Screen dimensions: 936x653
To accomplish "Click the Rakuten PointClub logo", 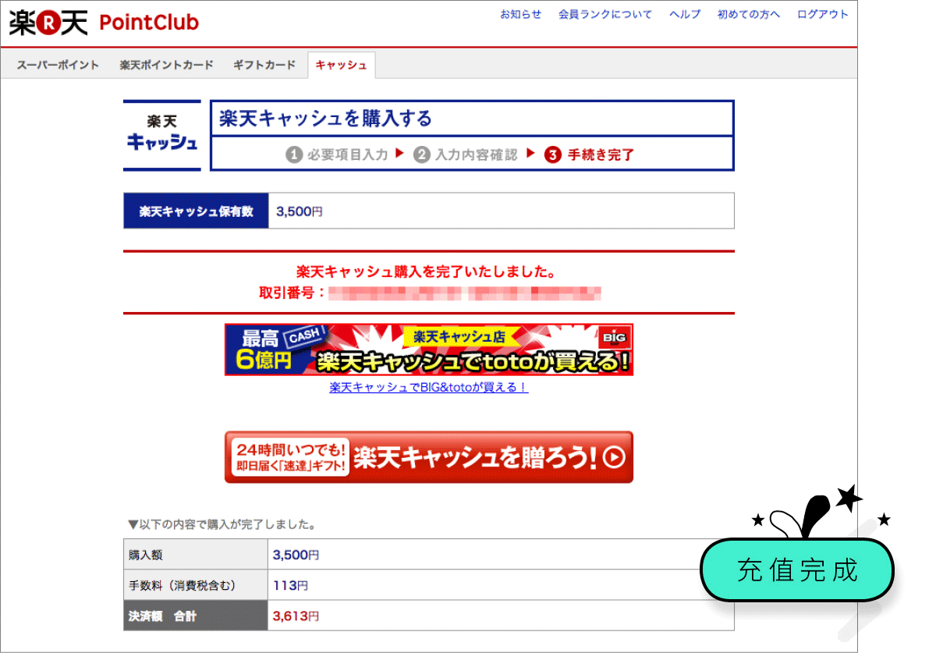I will coord(104,23).
